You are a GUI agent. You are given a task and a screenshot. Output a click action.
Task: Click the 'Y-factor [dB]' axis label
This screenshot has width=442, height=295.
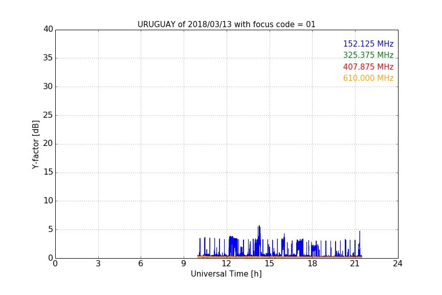pos(35,144)
